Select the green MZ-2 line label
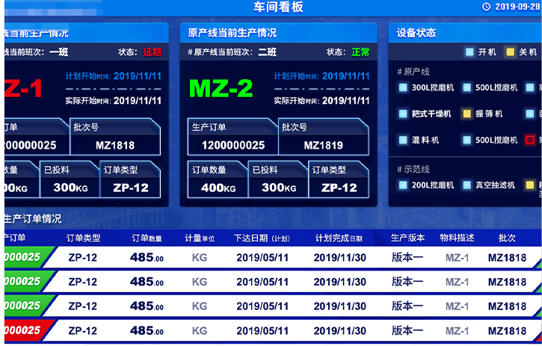This screenshot has height=346, width=542. [x=221, y=89]
